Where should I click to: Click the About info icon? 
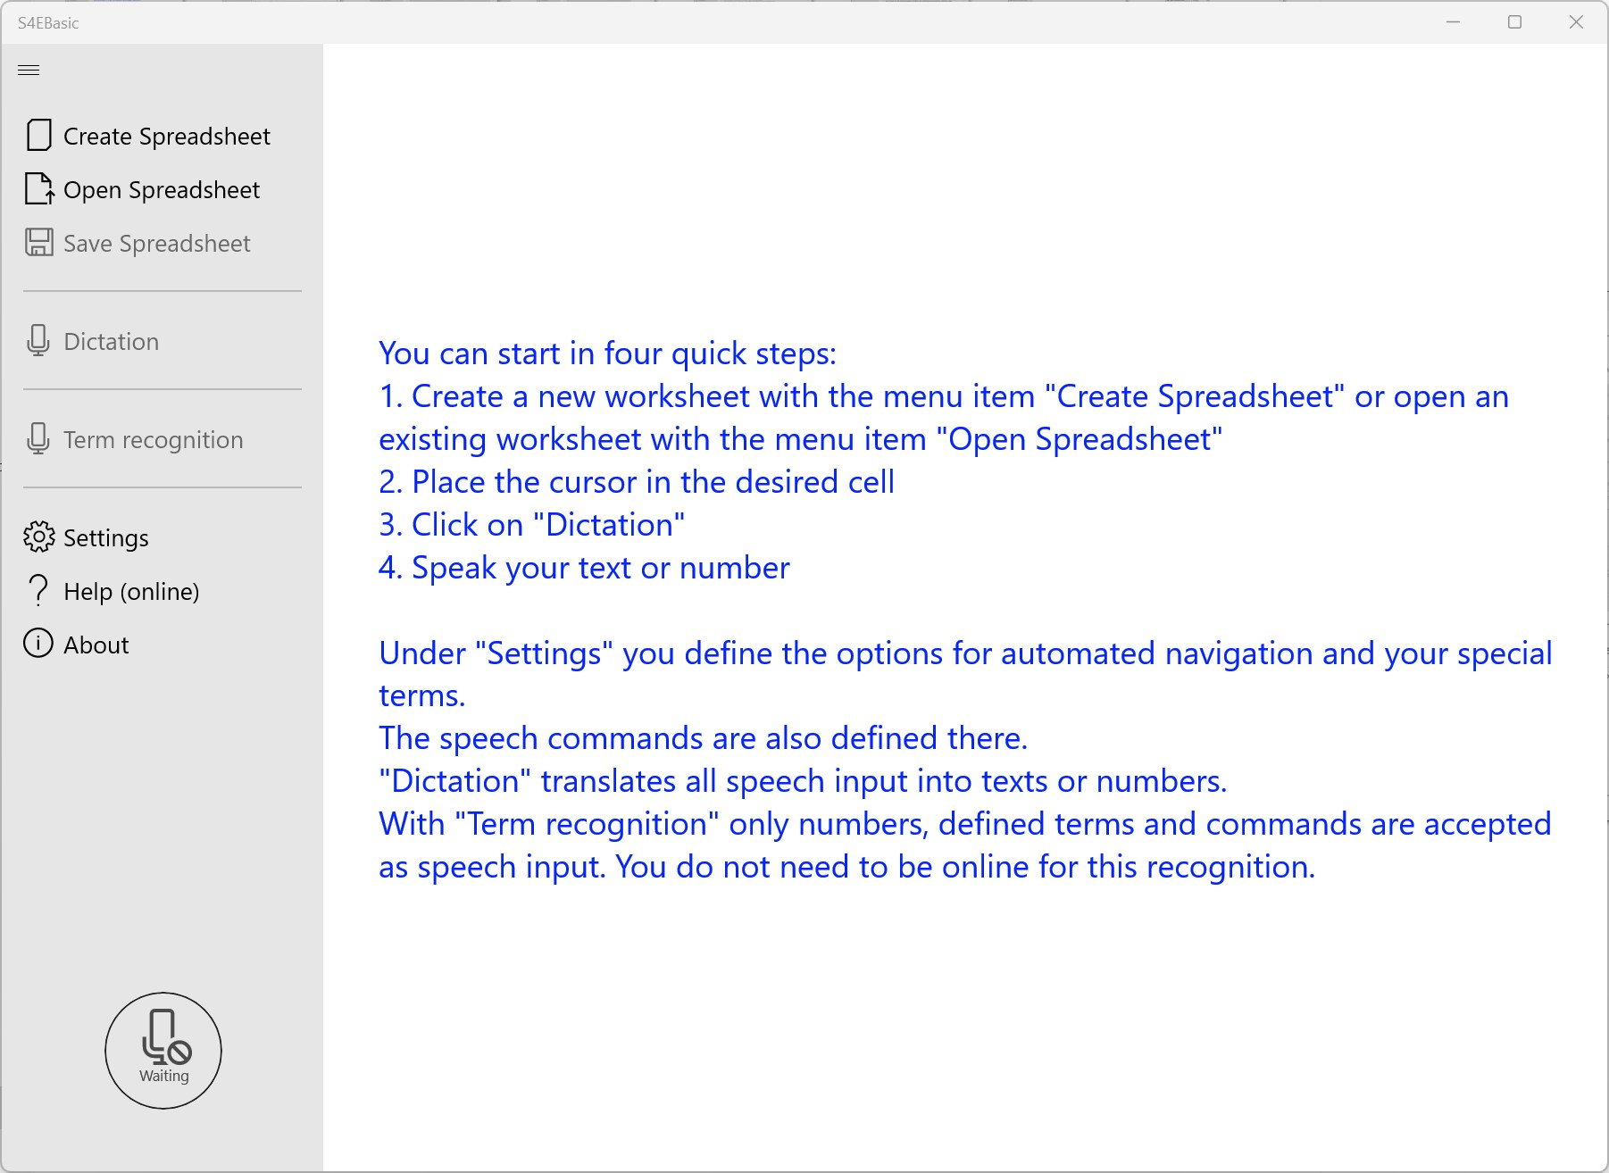coord(38,644)
